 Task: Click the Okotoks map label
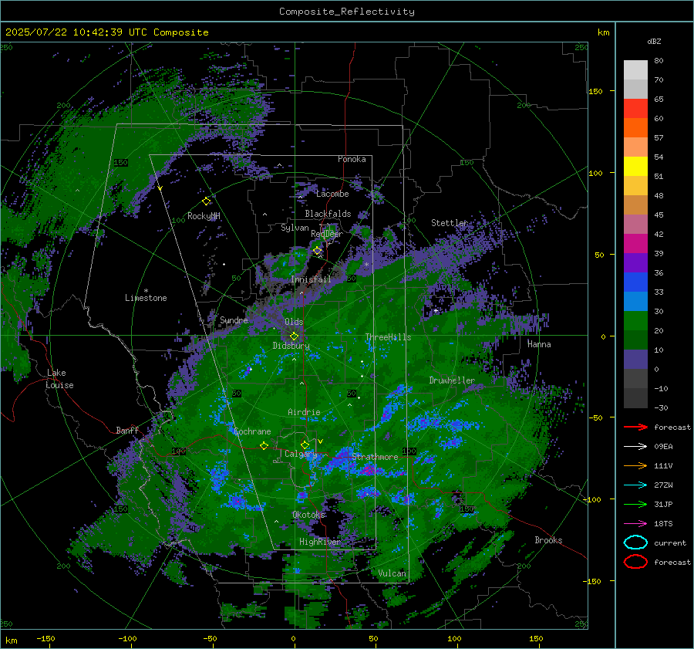[x=309, y=515]
